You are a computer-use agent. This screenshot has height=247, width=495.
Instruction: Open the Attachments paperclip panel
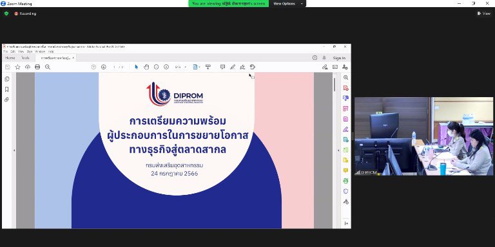tap(6, 100)
